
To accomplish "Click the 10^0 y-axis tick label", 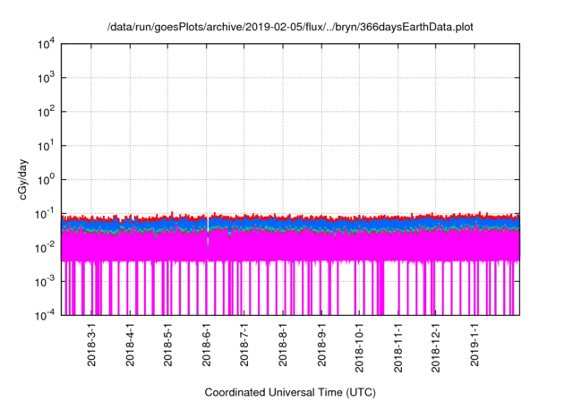I will pos(47,180).
